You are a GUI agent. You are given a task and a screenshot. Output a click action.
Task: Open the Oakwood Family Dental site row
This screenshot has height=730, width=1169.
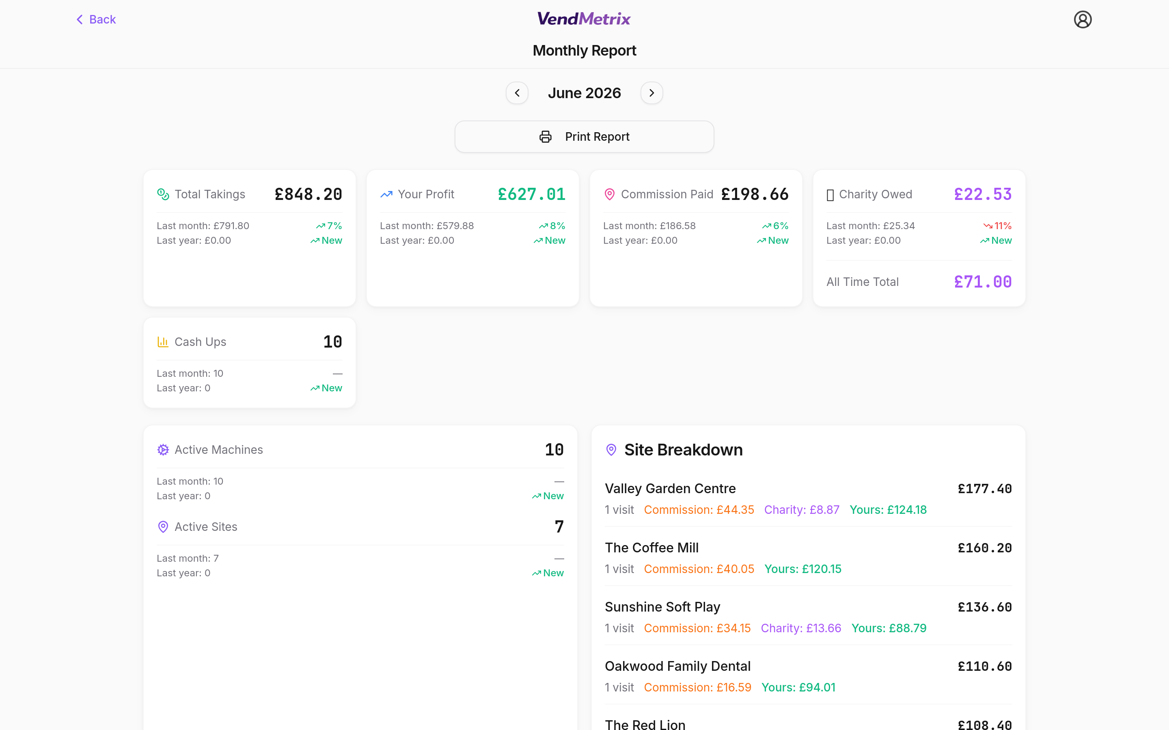(808, 676)
